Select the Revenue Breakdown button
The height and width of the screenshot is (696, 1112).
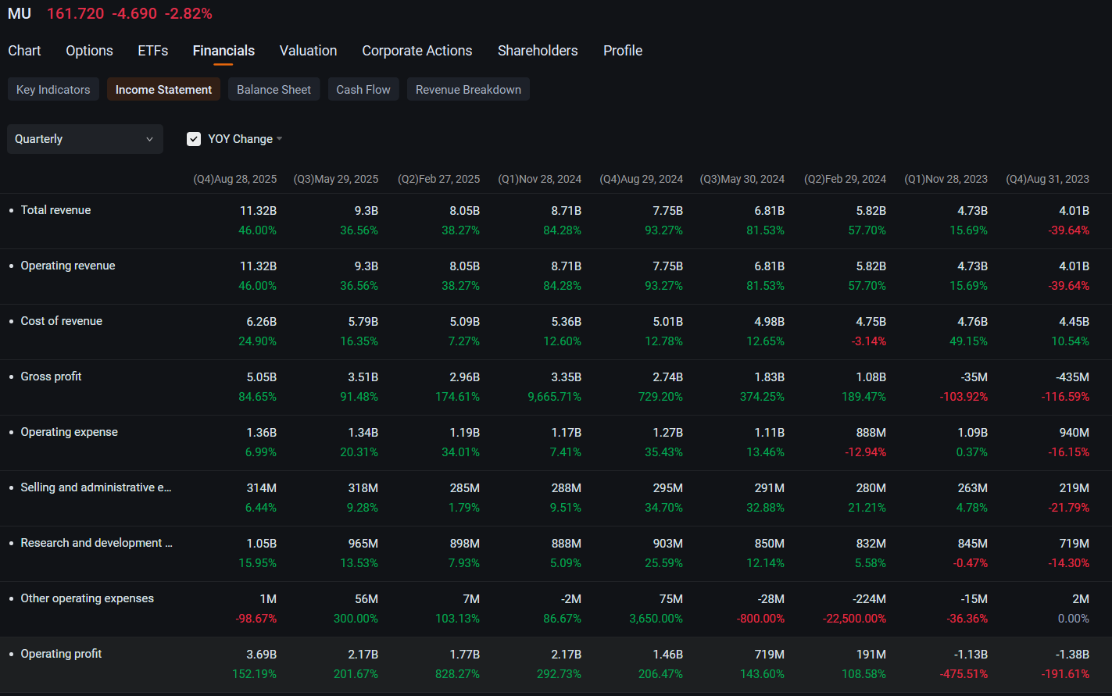tap(468, 90)
